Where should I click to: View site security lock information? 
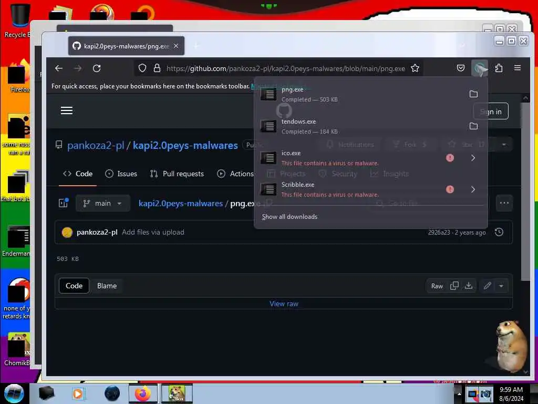[157, 68]
